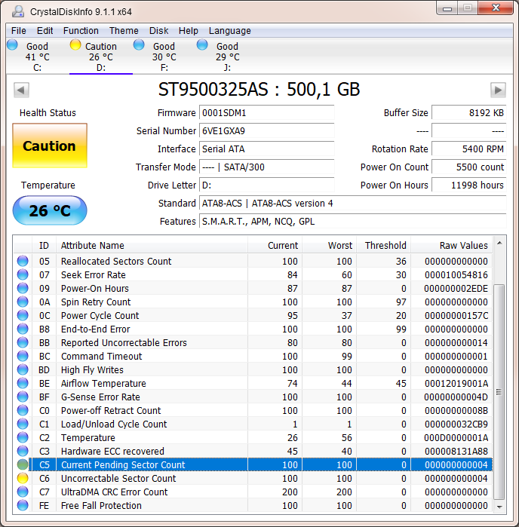Click status icon for Current Pending Sector Count
Viewport: 519px width, 527px height.
(x=23, y=464)
